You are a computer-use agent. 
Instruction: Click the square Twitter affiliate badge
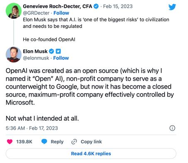[58, 51]
